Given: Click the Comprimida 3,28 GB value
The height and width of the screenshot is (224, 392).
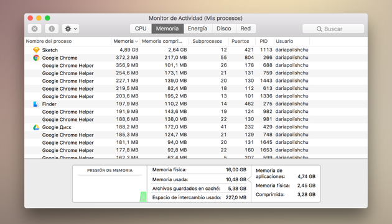Looking at the screenshot, I should (x=306, y=195).
